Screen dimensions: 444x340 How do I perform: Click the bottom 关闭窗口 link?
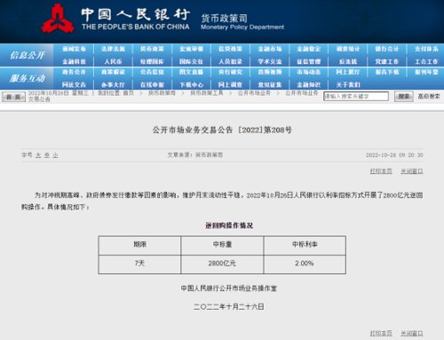point(412,333)
